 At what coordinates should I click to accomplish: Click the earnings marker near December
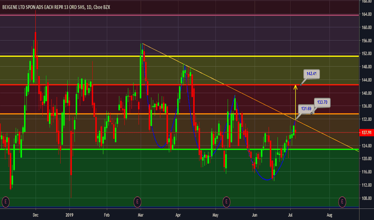point(6,202)
